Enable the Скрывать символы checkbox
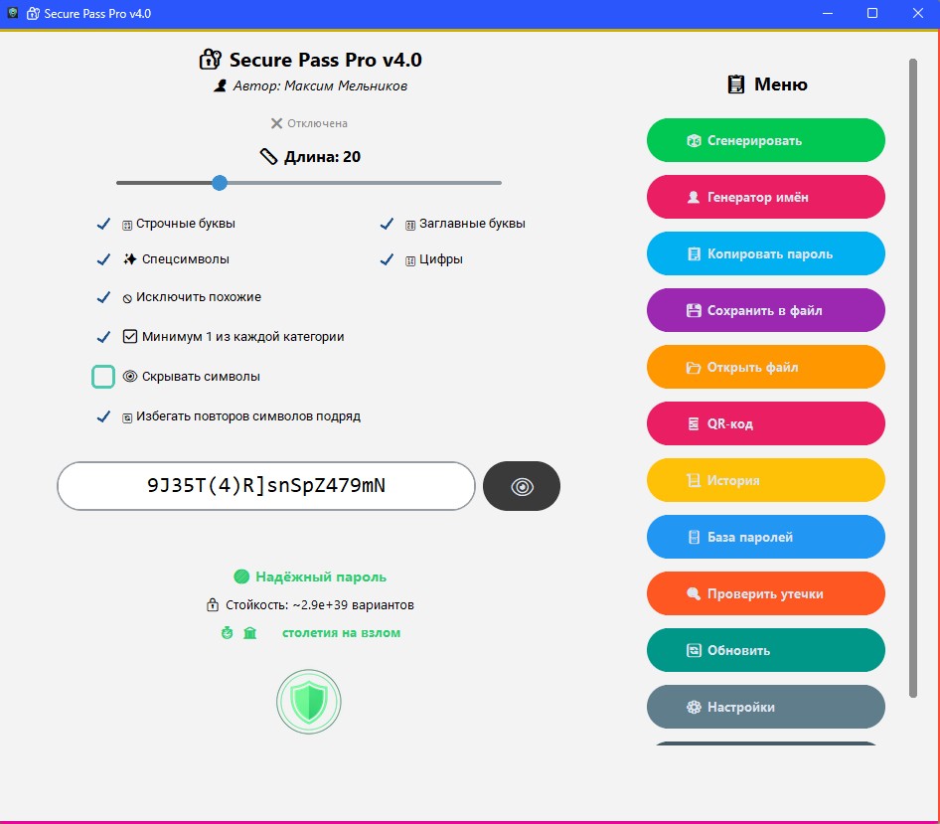Screen dimensions: 940x824 coord(103,377)
